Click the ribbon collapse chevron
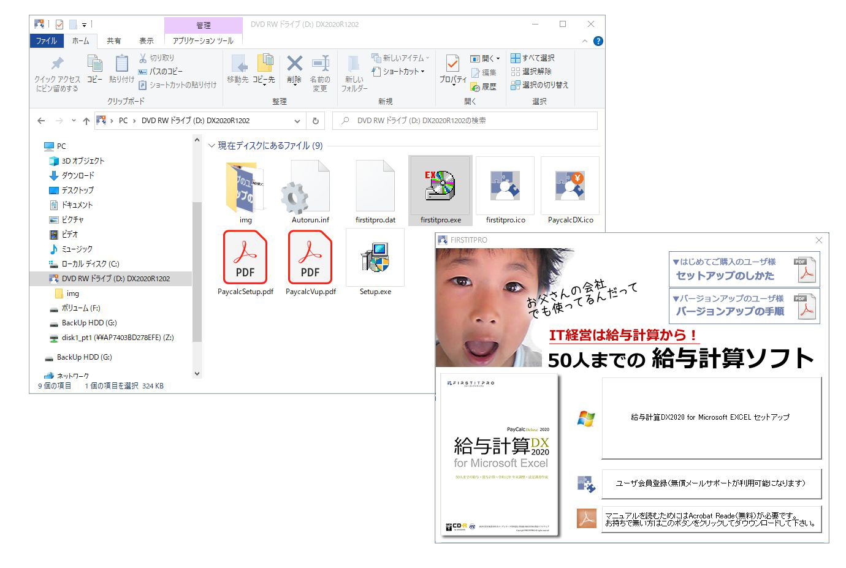The image size is (846, 568). [584, 41]
